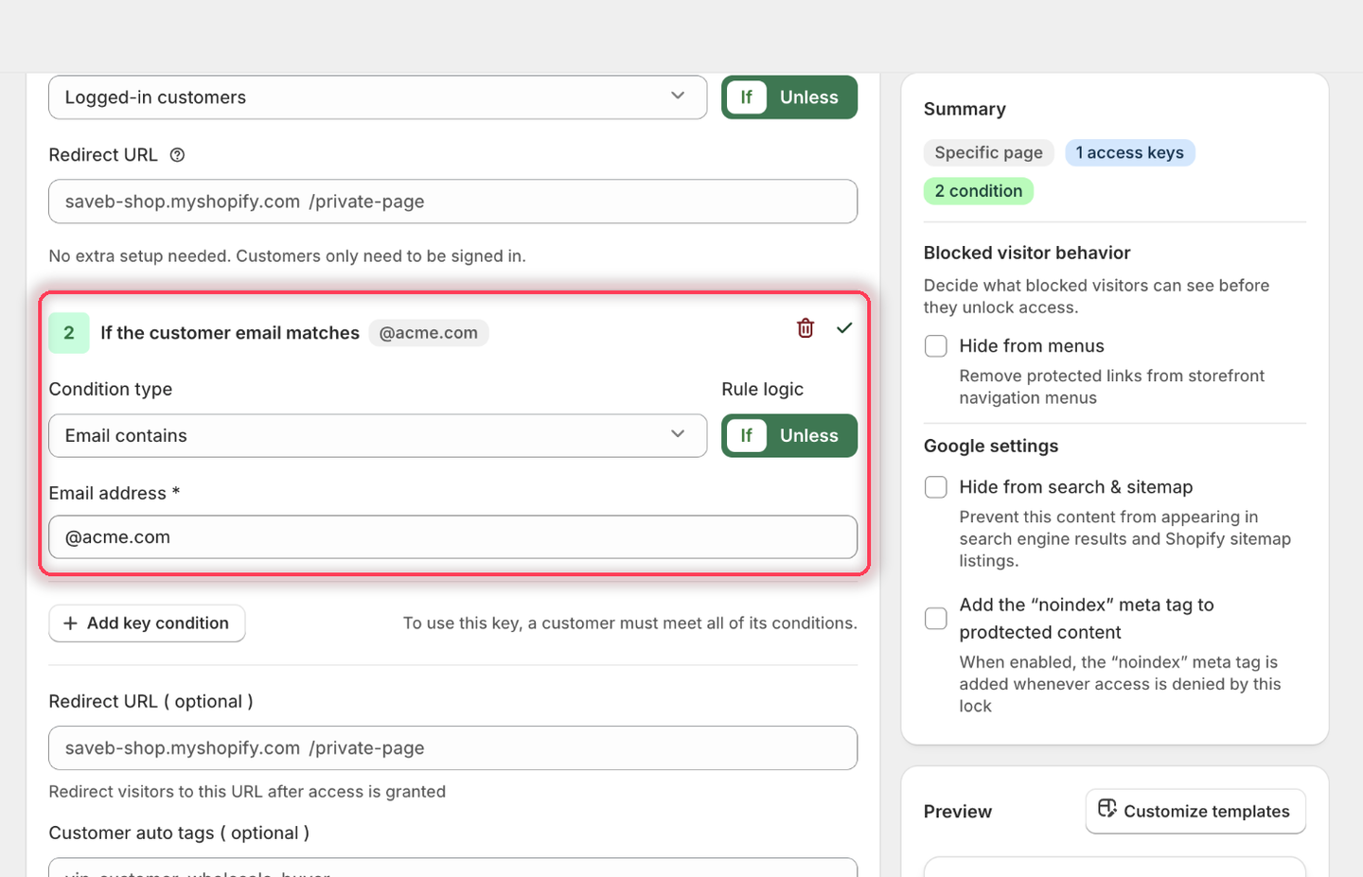
Task: Click the "Specific page" summary badge
Action: point(989,153)
